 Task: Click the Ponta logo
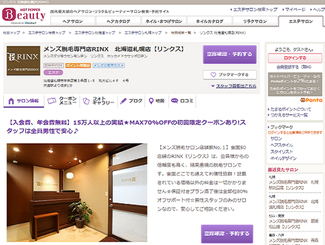tap(311, 100)
